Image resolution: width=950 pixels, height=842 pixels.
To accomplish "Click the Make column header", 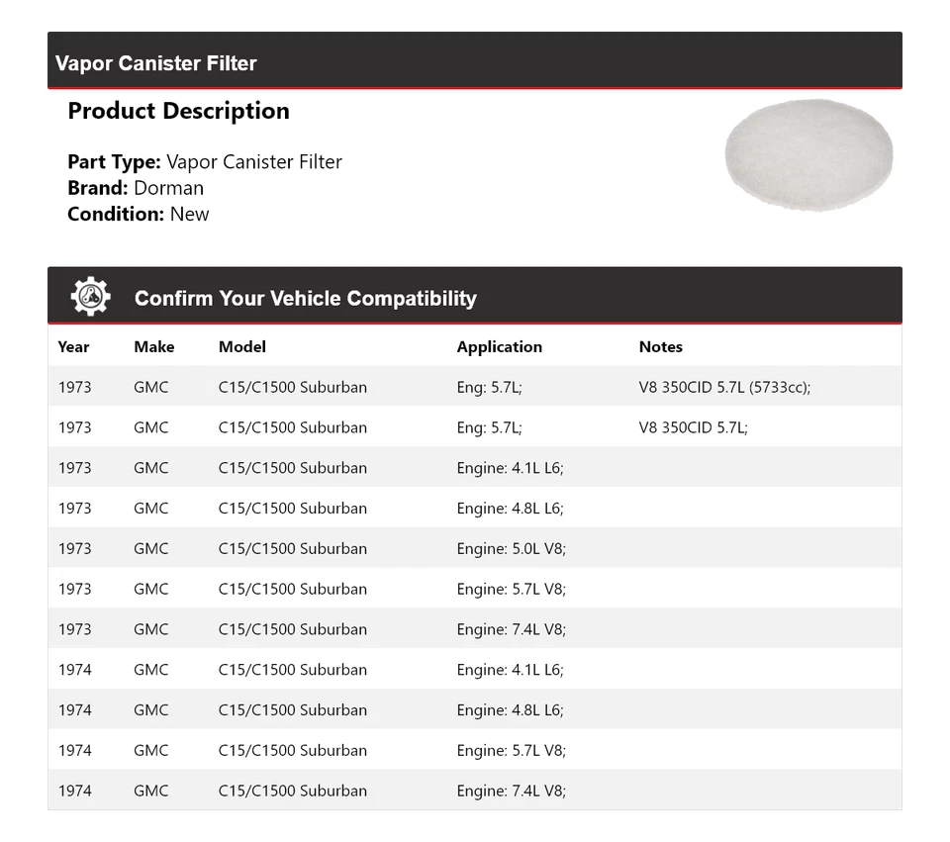I will pyautogui.click(x=153, y=347).
